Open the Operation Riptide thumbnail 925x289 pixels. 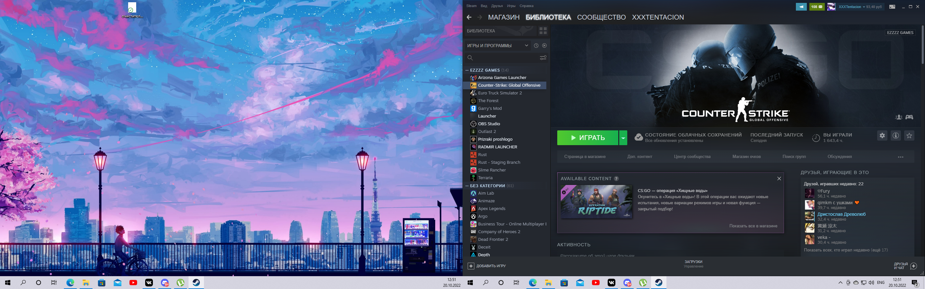pos(596,202)
